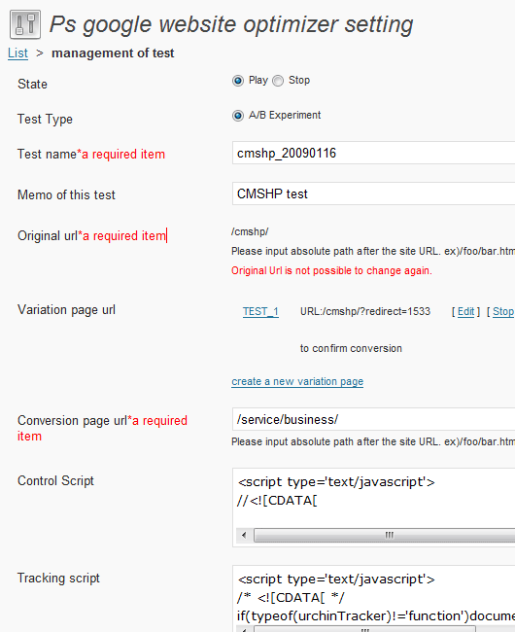The image size is (515, 632).
Task: Focus the Test name input field
Action: pyautogui.click(x=374, y=153)
